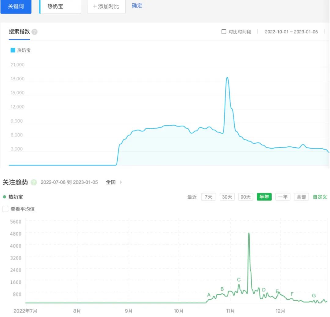Click event marker B on trend chart
The width and height of the screenshot is (330, 317).
(x=222, y=289)
